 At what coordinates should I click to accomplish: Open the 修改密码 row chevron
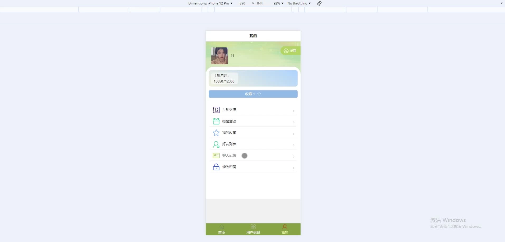[294, 168]
